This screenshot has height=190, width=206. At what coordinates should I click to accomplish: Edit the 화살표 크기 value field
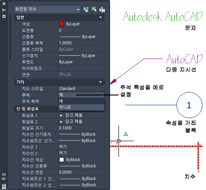pos(81,128)
